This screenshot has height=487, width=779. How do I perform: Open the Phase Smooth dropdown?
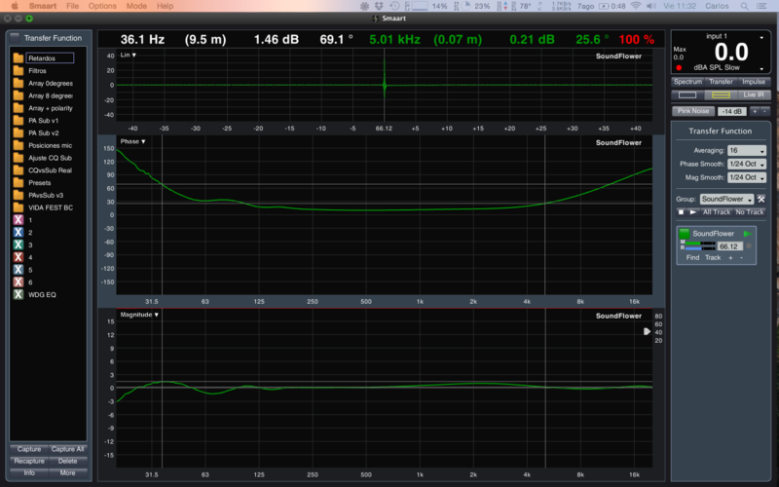(x=747, y=165)
